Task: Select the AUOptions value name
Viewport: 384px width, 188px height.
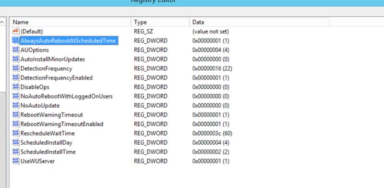Action: (x=35, y=50)
